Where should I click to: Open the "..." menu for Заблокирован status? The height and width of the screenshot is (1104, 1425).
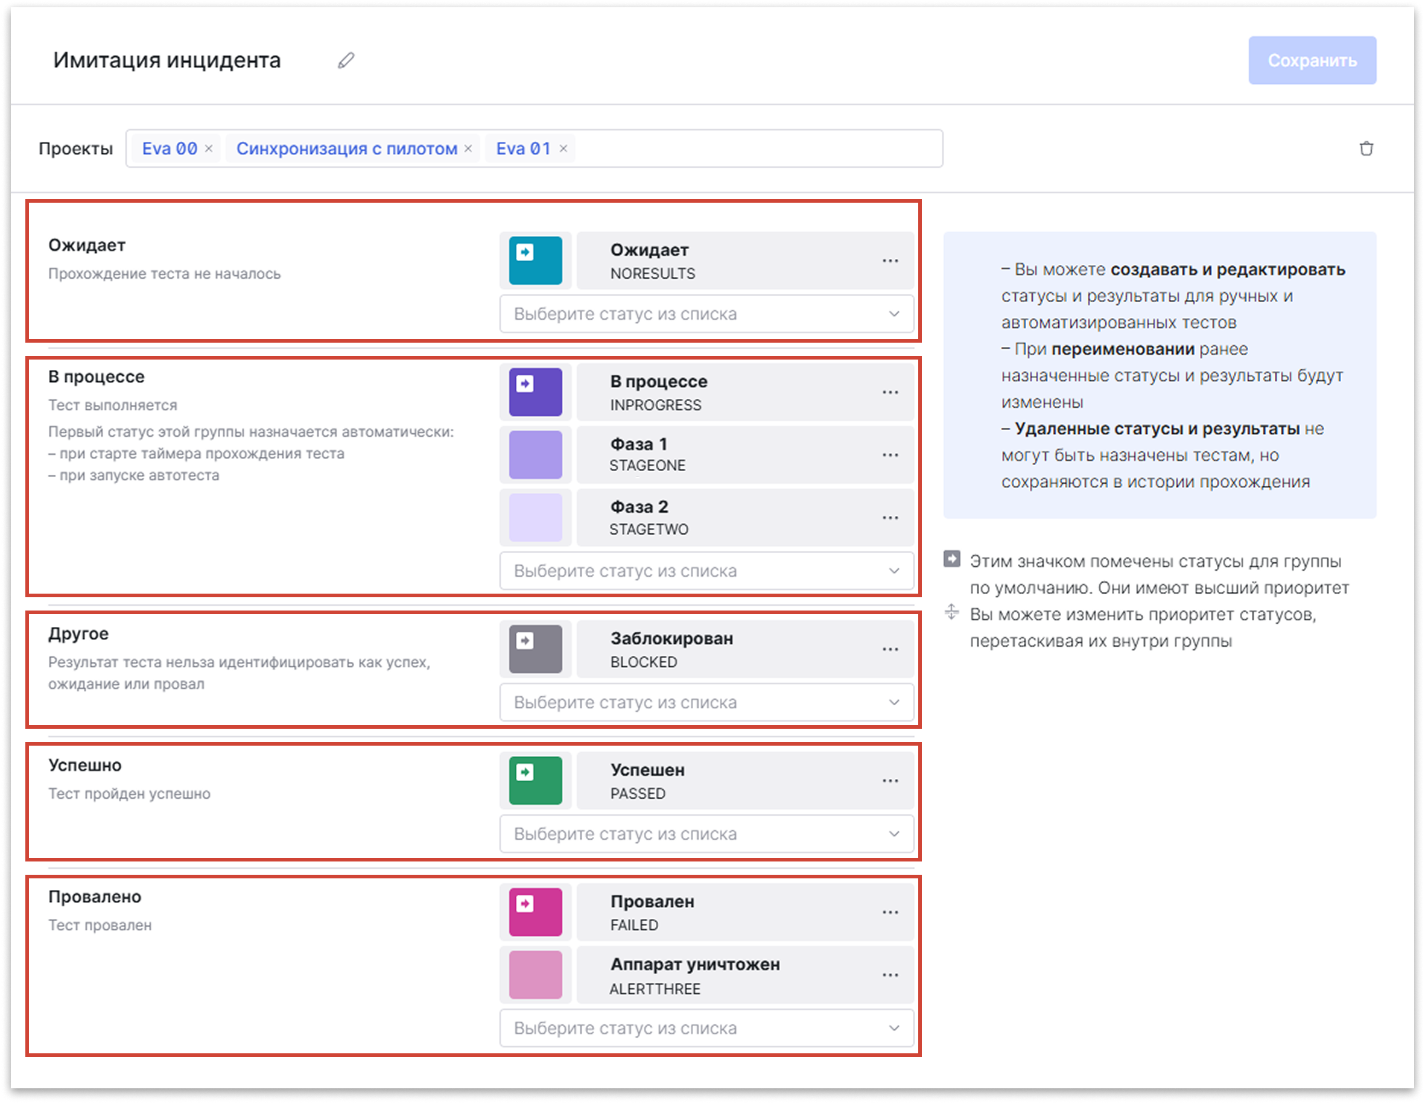[890, 649]
